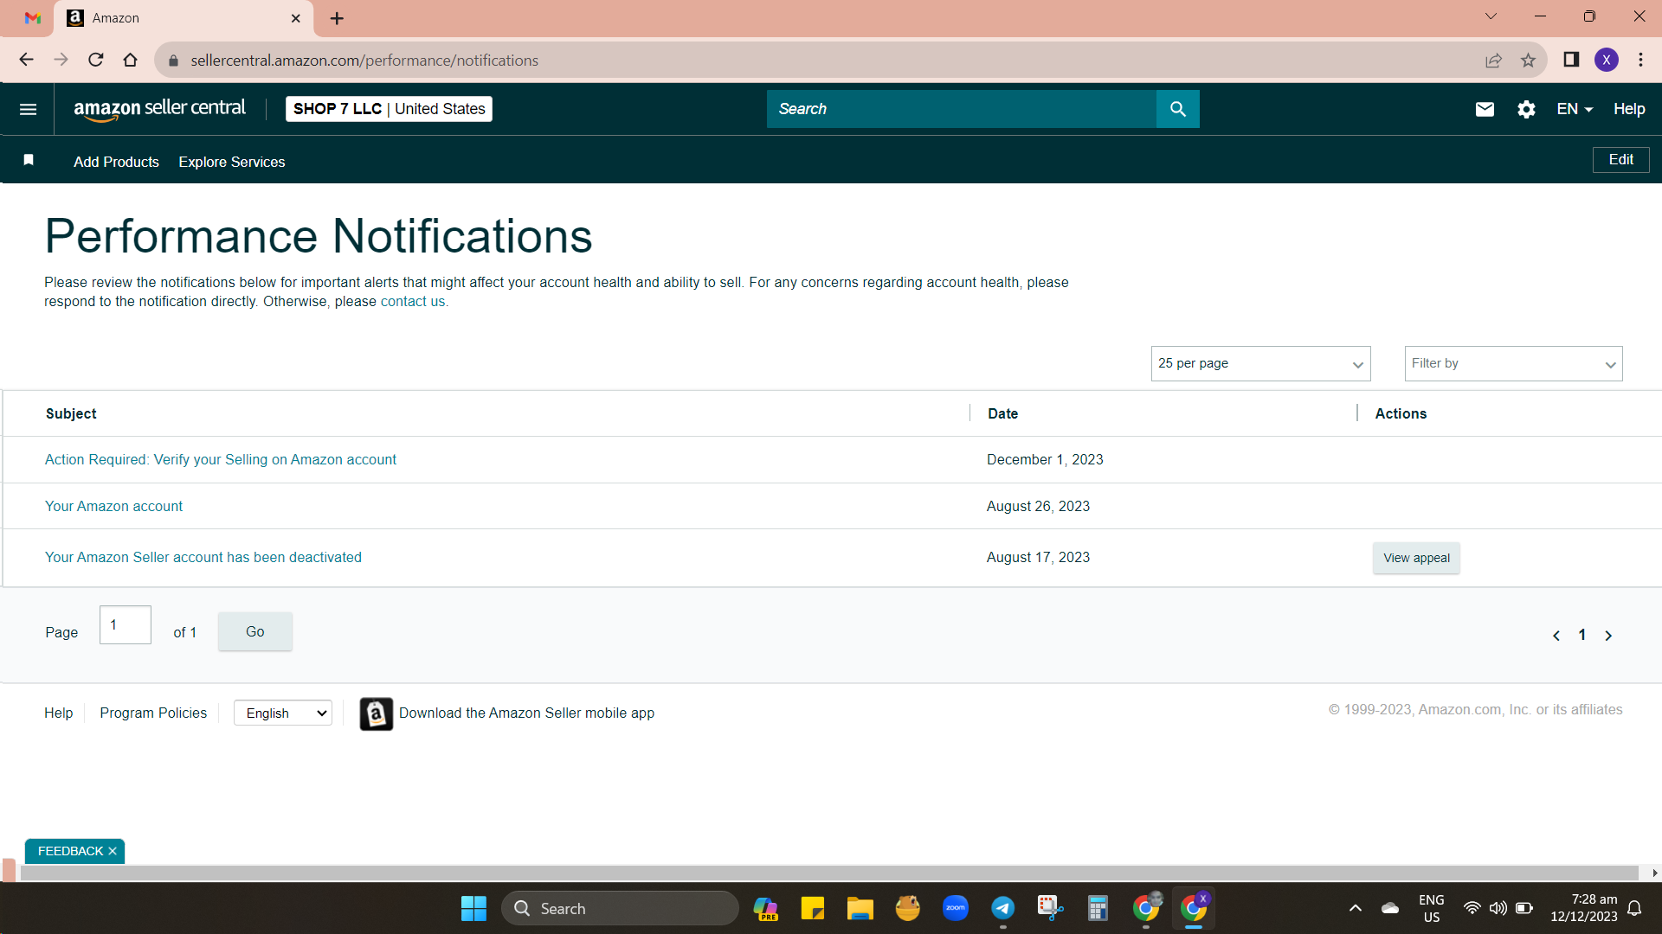The width and height of the screenshot is (1662, 934).
Task: Click the Subject column header
Action: [x=71, y=414]
